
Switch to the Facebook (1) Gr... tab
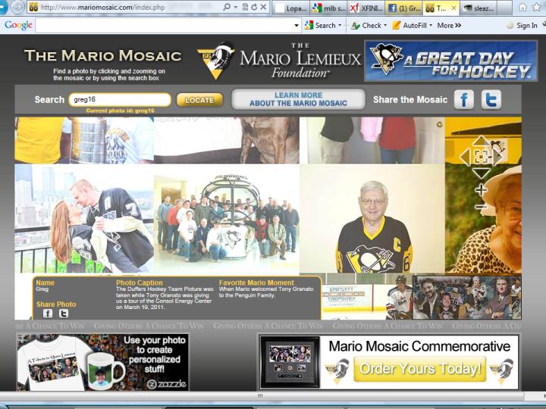click(404, 8)
